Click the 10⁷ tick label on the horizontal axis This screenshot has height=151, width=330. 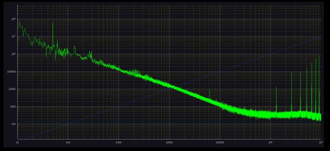pyautogui.click(x=320, y=142)
